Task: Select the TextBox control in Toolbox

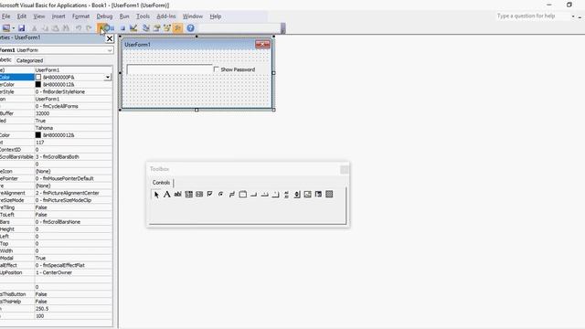Action: point(177,195)
